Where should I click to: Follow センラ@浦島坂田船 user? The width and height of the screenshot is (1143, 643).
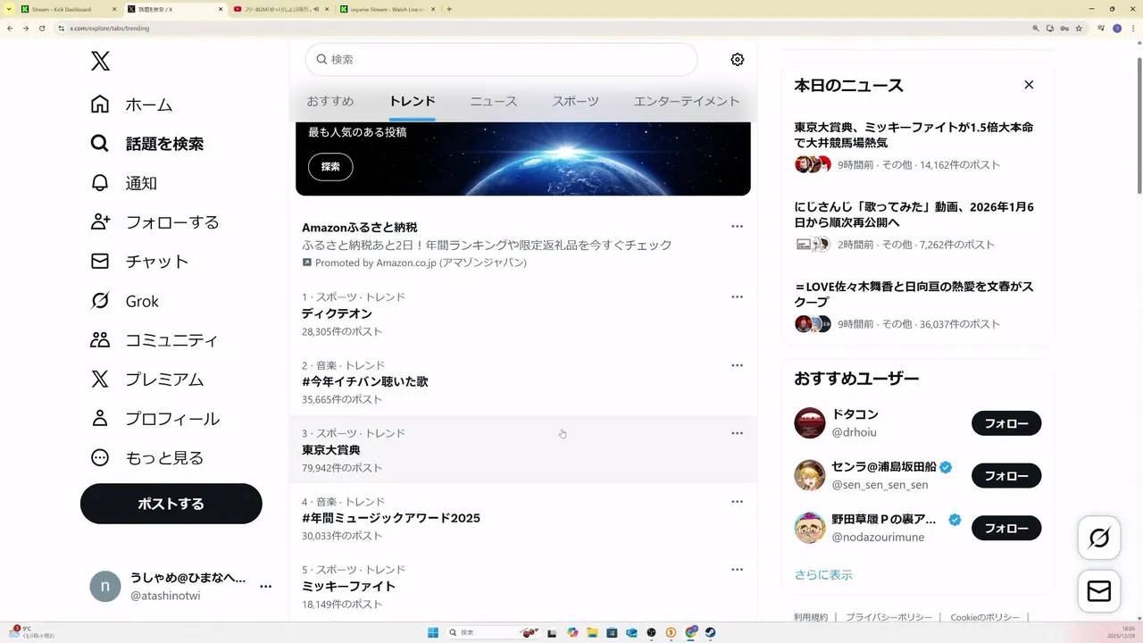pyautogui.click(x=1006, y=476)
